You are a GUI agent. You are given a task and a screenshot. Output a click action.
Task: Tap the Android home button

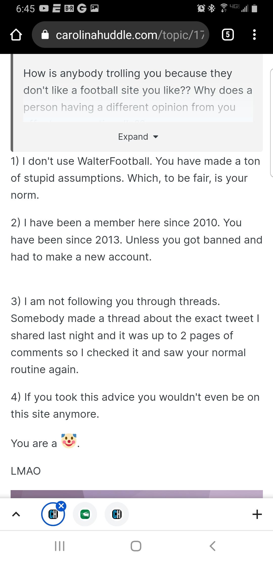(x=136, y=546)
